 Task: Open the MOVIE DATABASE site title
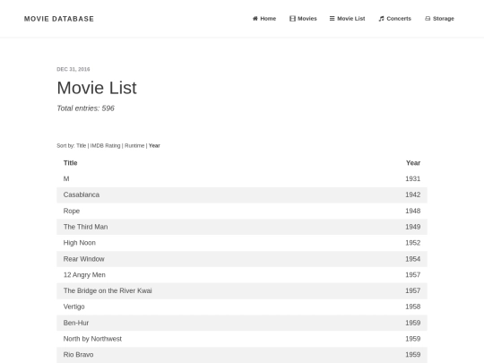pyautogui.click(x=59, y=19)
